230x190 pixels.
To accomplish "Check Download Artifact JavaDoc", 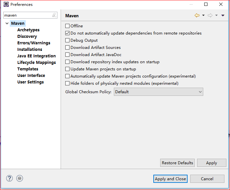I will click(x=67, y=55).
